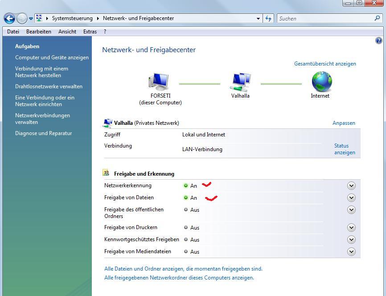The width and height of the screenshot is (386, 296).
Task: Click Anpassen for Valhalla network
Action: coord(344,123)
